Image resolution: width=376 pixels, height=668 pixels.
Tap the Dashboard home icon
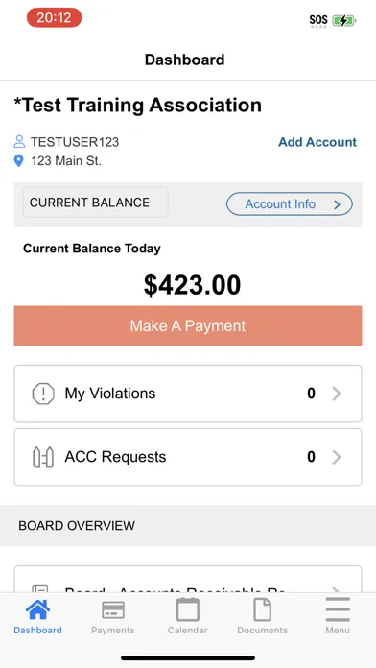[38, 609]
